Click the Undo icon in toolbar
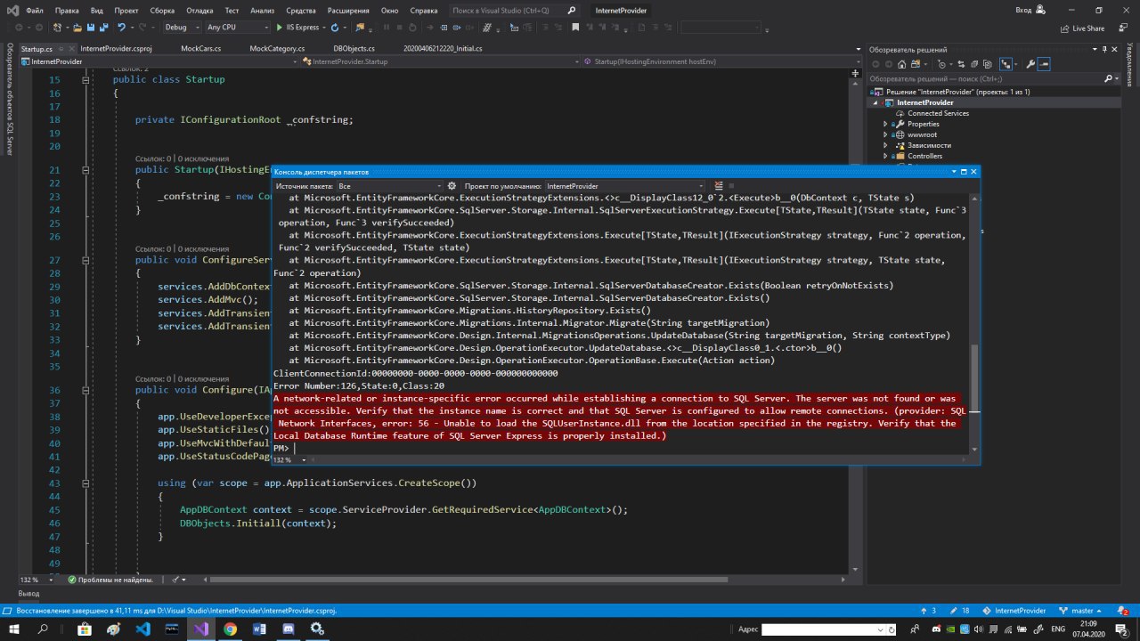This screenshot has width=1140, height=641. tap(122, 28)
